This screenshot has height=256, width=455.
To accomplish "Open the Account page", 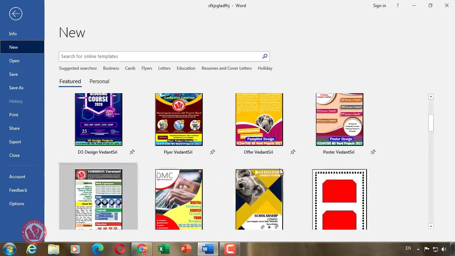I will 22,177.
